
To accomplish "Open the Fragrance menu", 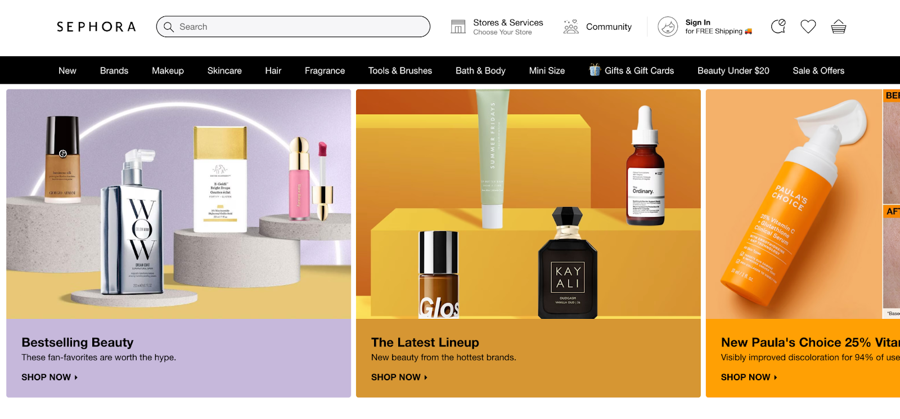I will 325,70.
